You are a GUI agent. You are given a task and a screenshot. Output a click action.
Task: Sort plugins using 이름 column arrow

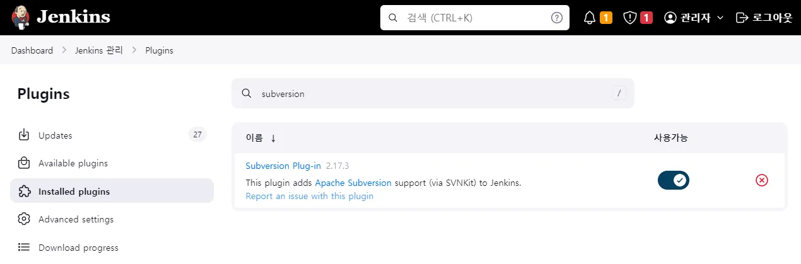273,138
